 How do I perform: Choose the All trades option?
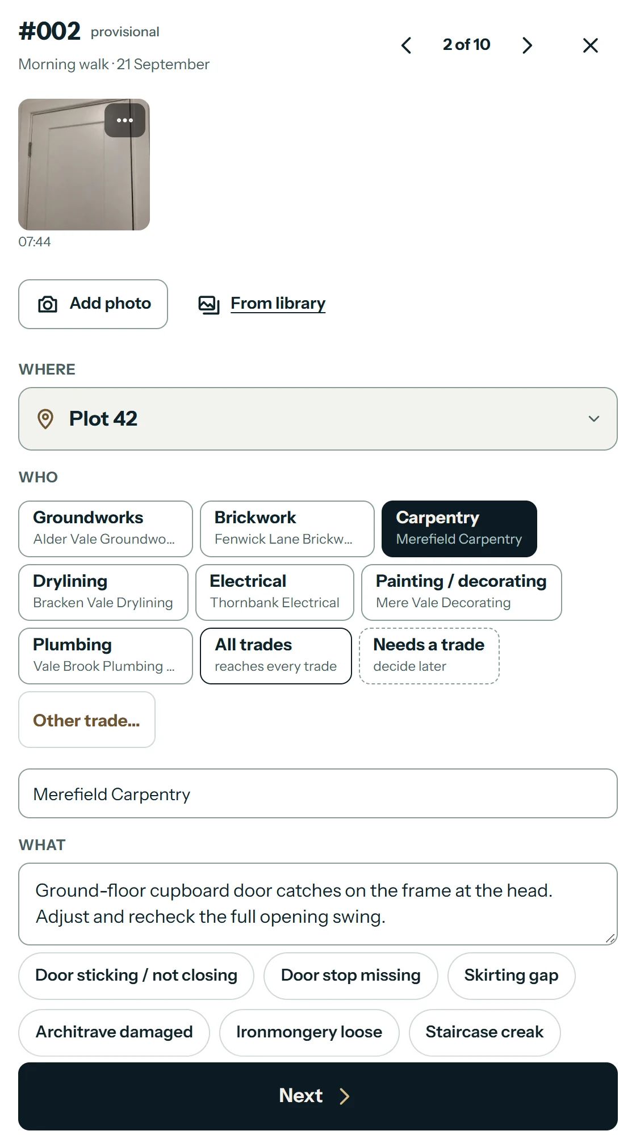(x=276, y=656)
